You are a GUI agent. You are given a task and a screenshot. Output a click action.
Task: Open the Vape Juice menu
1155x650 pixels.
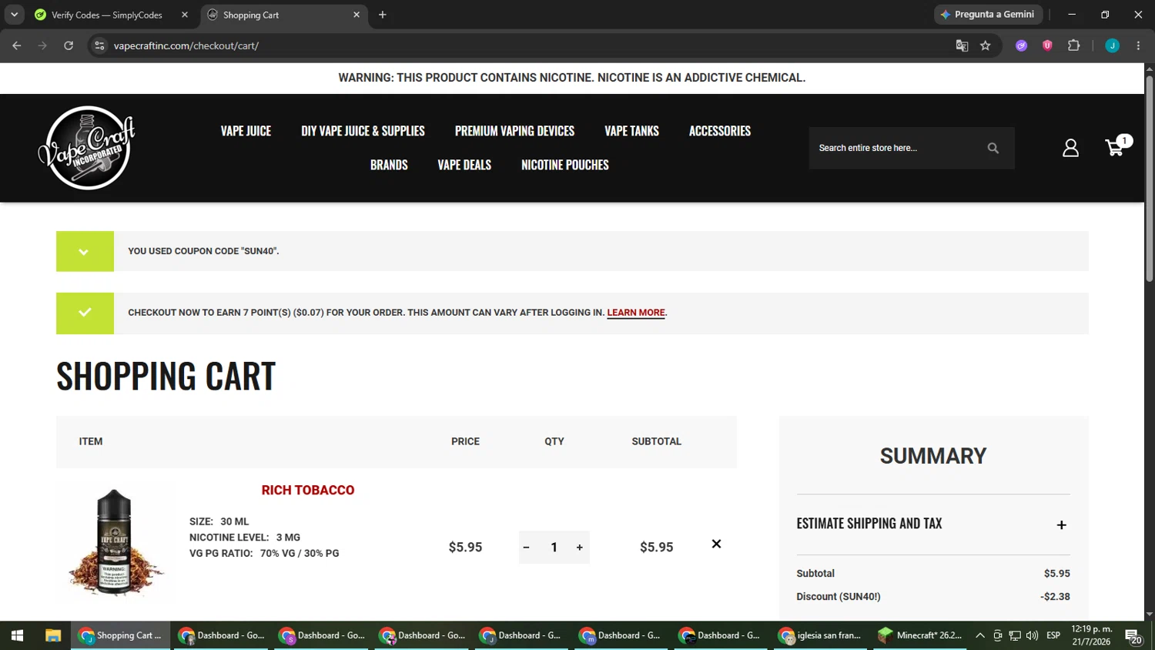point(246,131)
